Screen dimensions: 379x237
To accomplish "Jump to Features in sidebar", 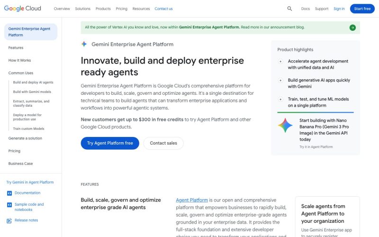I will 16,48.
